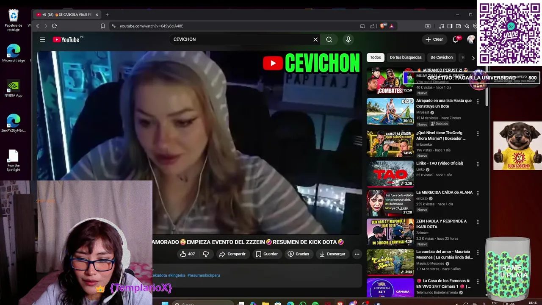The width and height of the screenshot is (542, 305).
Task: Open options for La Casa de los Famosos
Action: point(478,281)
